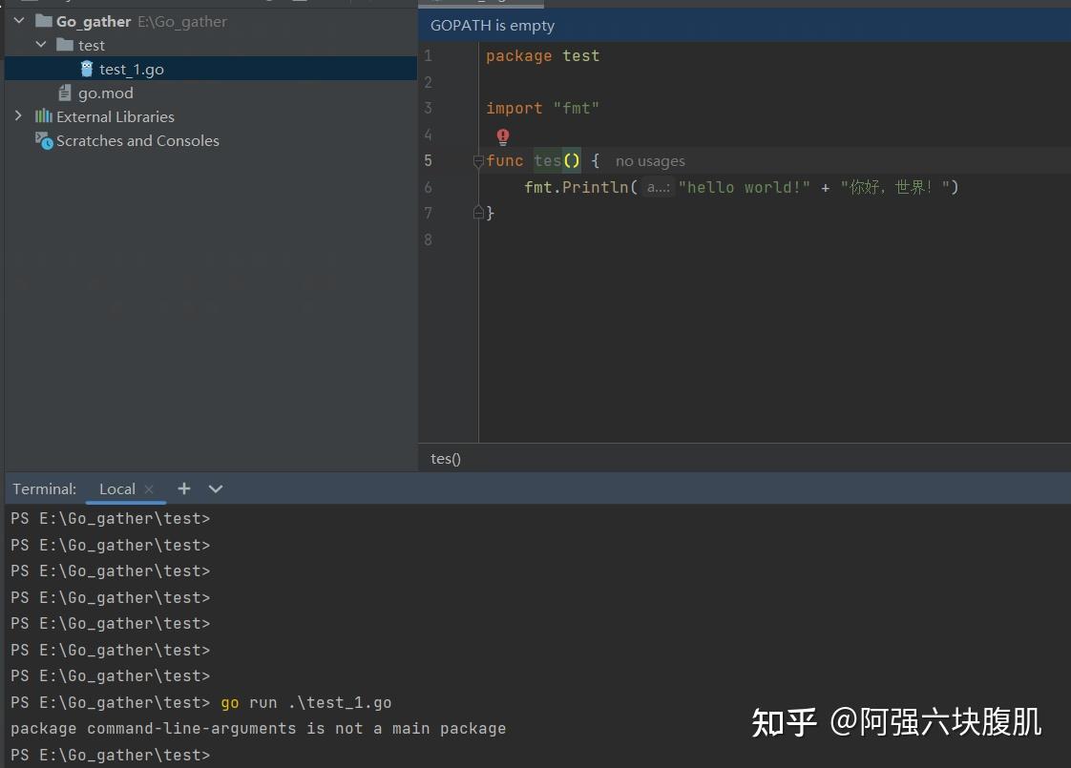The height and width of the screenshot is (768, 1071).
Task: Click the Go_gather bold folder icon
Action: [x=46, y=19]
